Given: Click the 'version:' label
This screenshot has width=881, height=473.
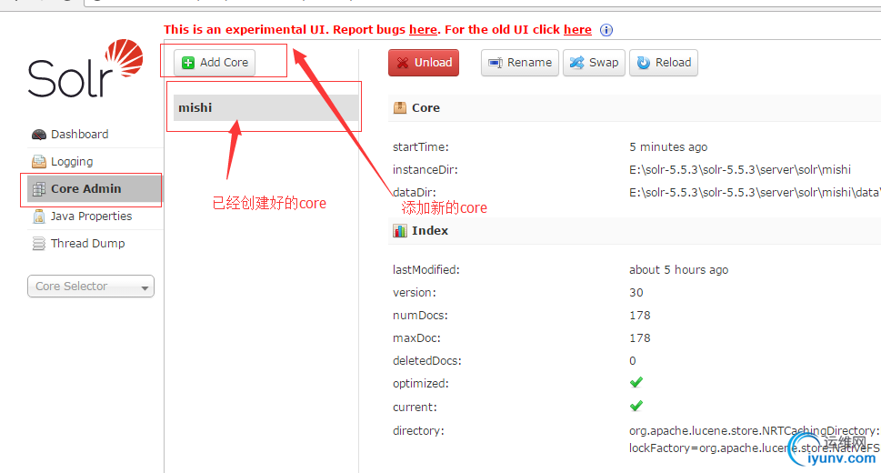Looking at the screenshot, I should (415, 293).
